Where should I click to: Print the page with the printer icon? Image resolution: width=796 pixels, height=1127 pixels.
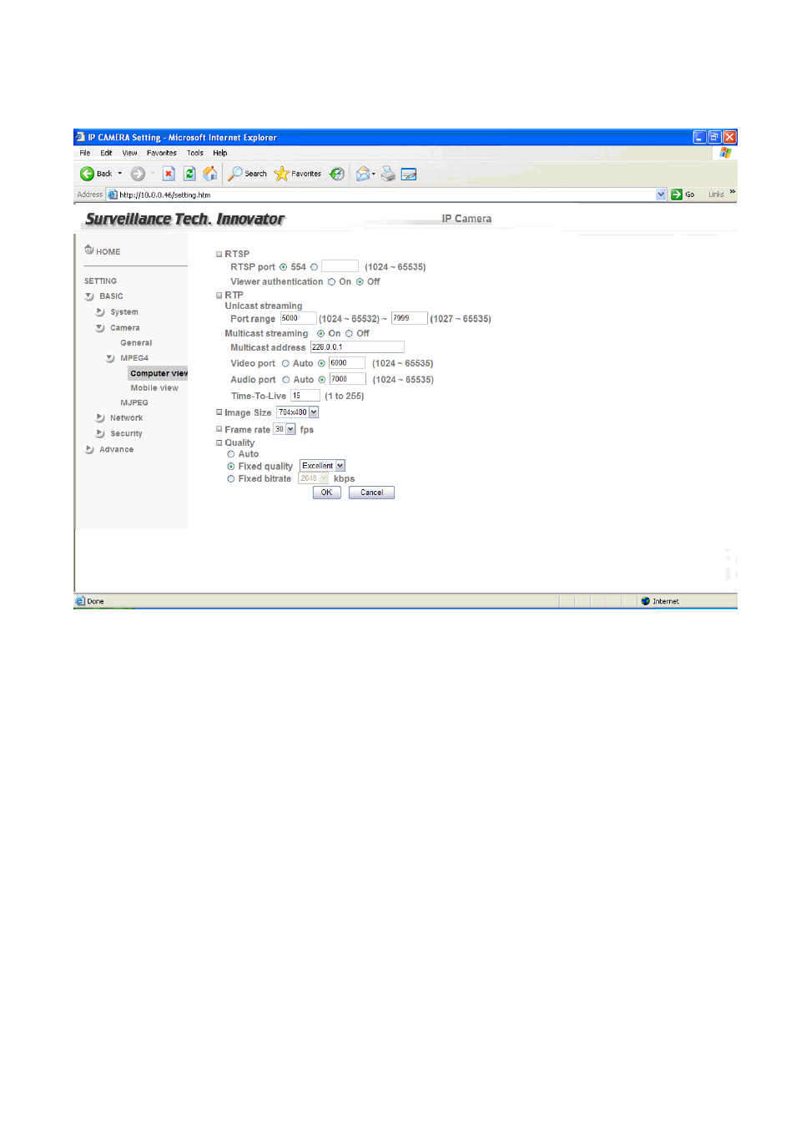click(388, 174)
